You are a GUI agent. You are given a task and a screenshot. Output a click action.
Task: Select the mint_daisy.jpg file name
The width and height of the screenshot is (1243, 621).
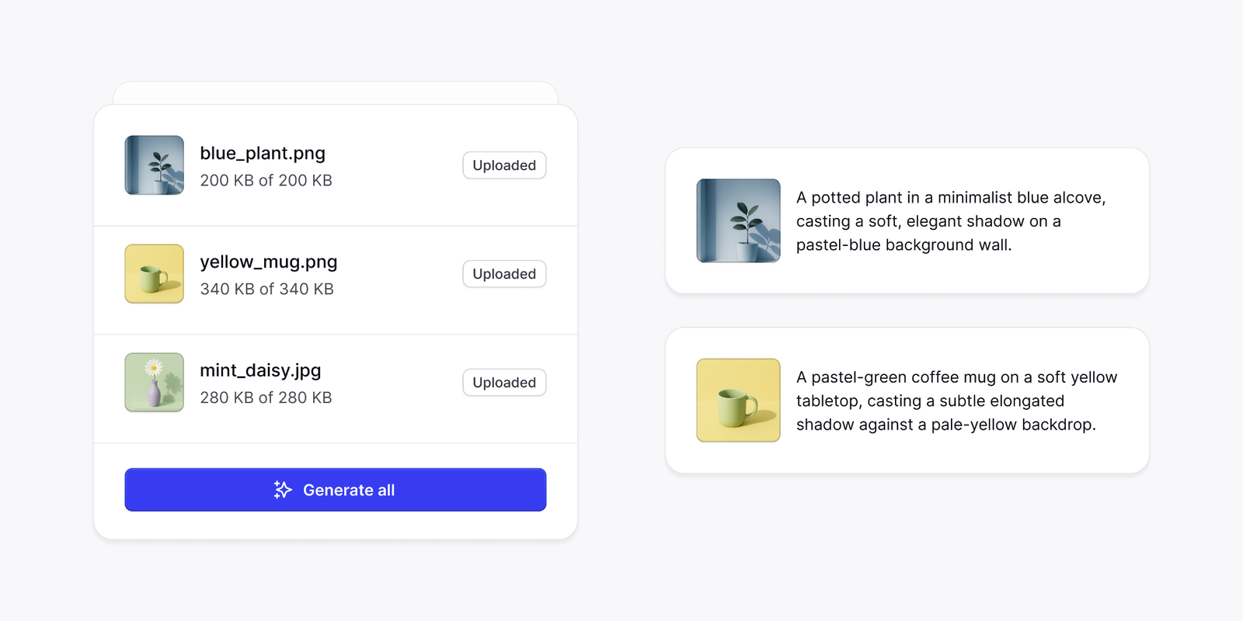[x=260, y=370]
